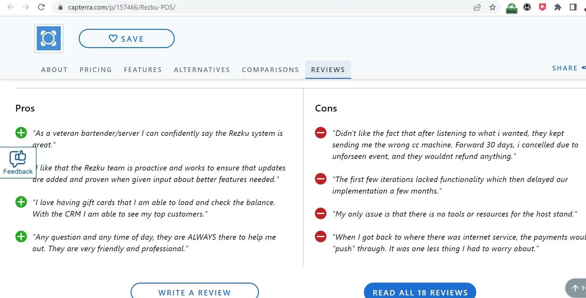Bookmark this page with the star icon
Viewport: 586px width, 298px height.
coord(492,7)
